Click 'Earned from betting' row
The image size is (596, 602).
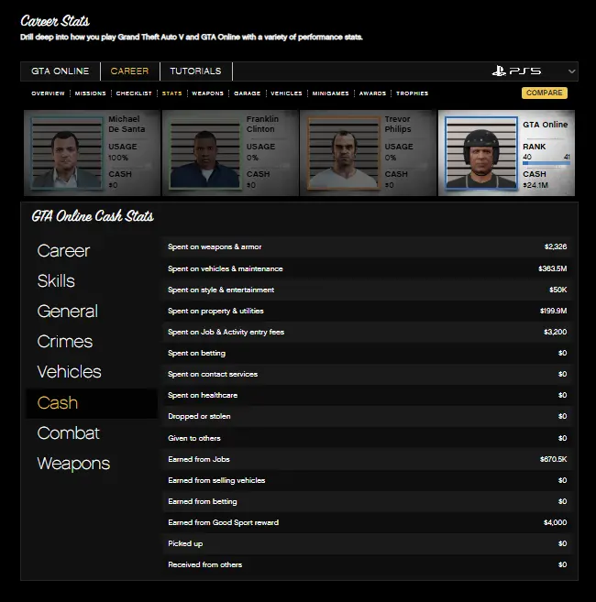[368, 501]
